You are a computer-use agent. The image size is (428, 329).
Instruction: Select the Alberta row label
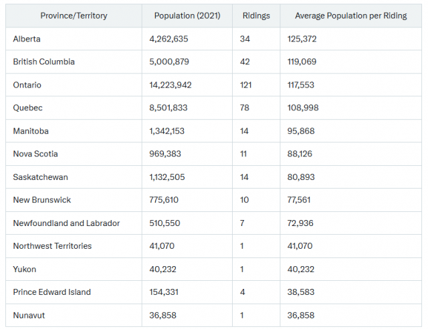[27, 39]
